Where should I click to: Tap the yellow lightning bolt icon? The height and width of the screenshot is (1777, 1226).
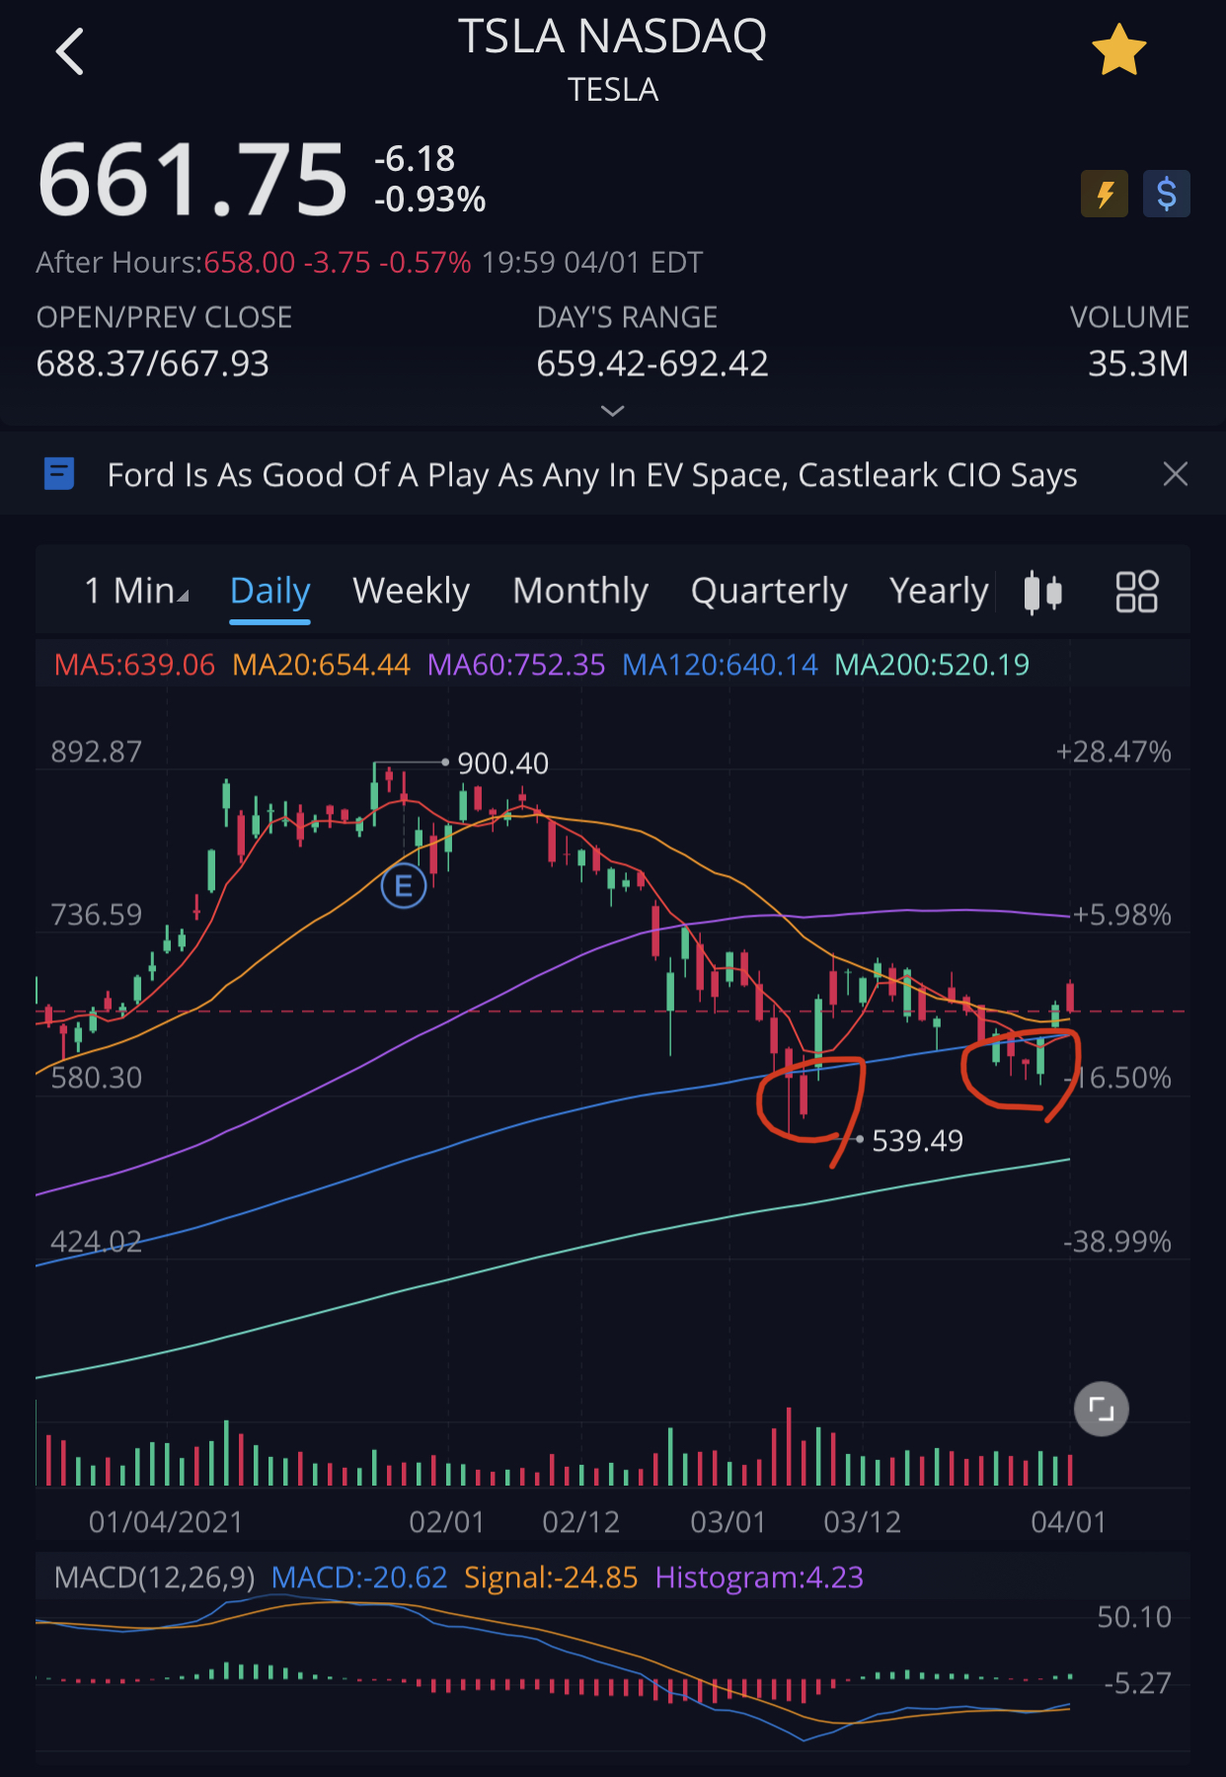pos(1105,194)
